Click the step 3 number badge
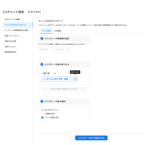 (x=42, y=101)
